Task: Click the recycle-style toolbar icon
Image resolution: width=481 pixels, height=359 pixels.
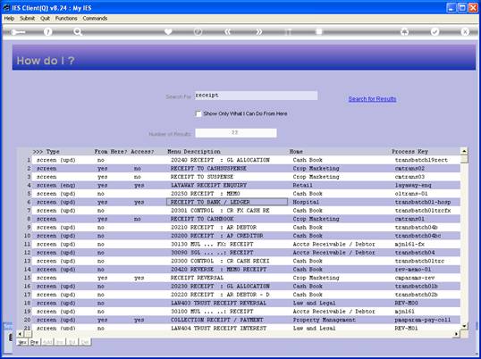Action: (x=405, y=32)
